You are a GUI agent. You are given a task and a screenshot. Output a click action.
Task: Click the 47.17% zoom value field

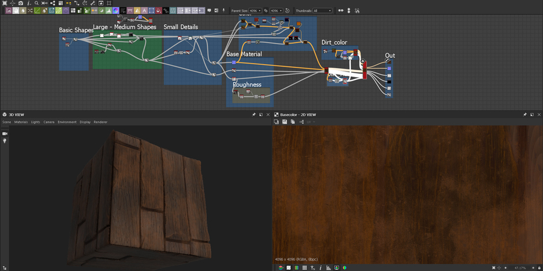[x=520, y=268]
